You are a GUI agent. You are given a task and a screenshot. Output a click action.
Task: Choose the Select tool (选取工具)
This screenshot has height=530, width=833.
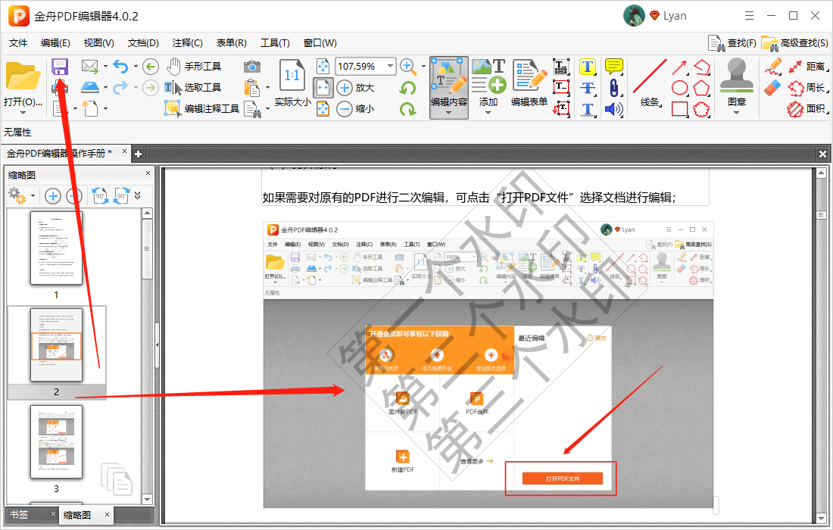pyautogui.click(x=192, y=88)
